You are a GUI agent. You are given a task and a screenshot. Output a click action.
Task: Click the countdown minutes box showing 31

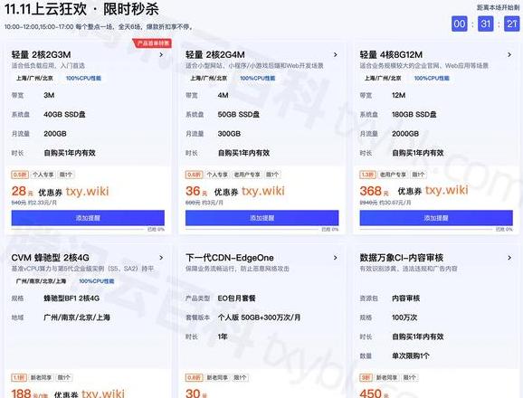[485, 24]
